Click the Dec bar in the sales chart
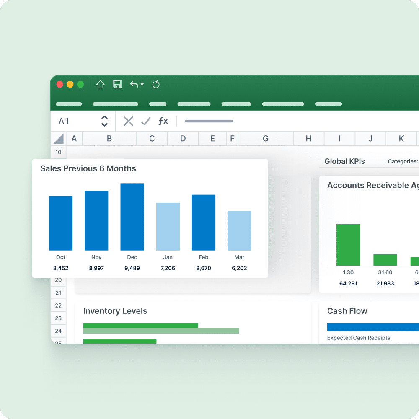Screen dimensions: 419x419 click(132, 216)
